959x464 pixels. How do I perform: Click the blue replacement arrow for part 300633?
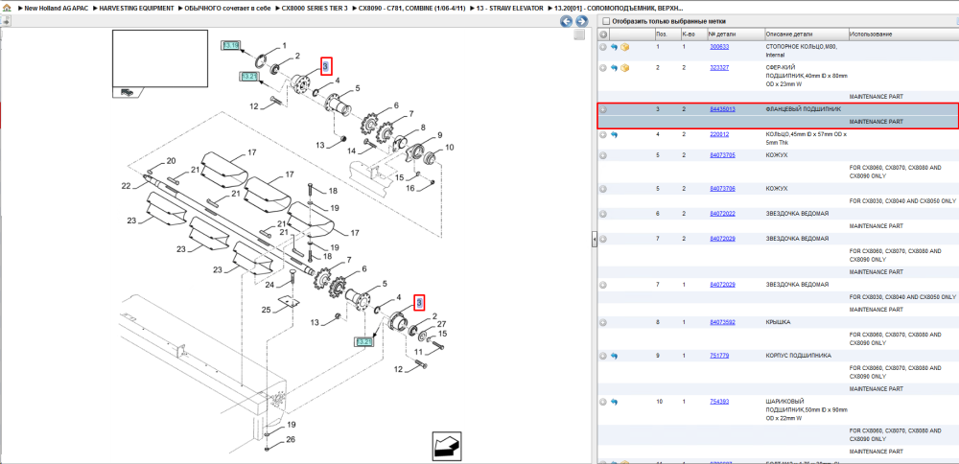pos(615,46)
